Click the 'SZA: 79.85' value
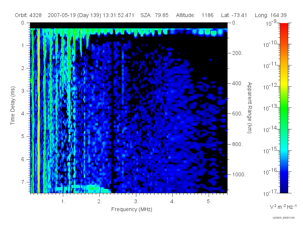This screenshot has width=303, height=227. [x=155, y=15]
